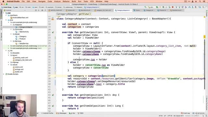Click the CategoryAdapter breadcrumb in editor
The image size is (208, 117).
(67, 14)
